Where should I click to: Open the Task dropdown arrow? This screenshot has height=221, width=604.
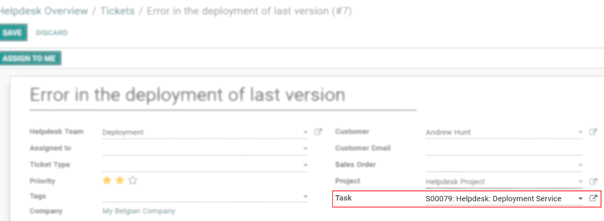coord(580,199)
